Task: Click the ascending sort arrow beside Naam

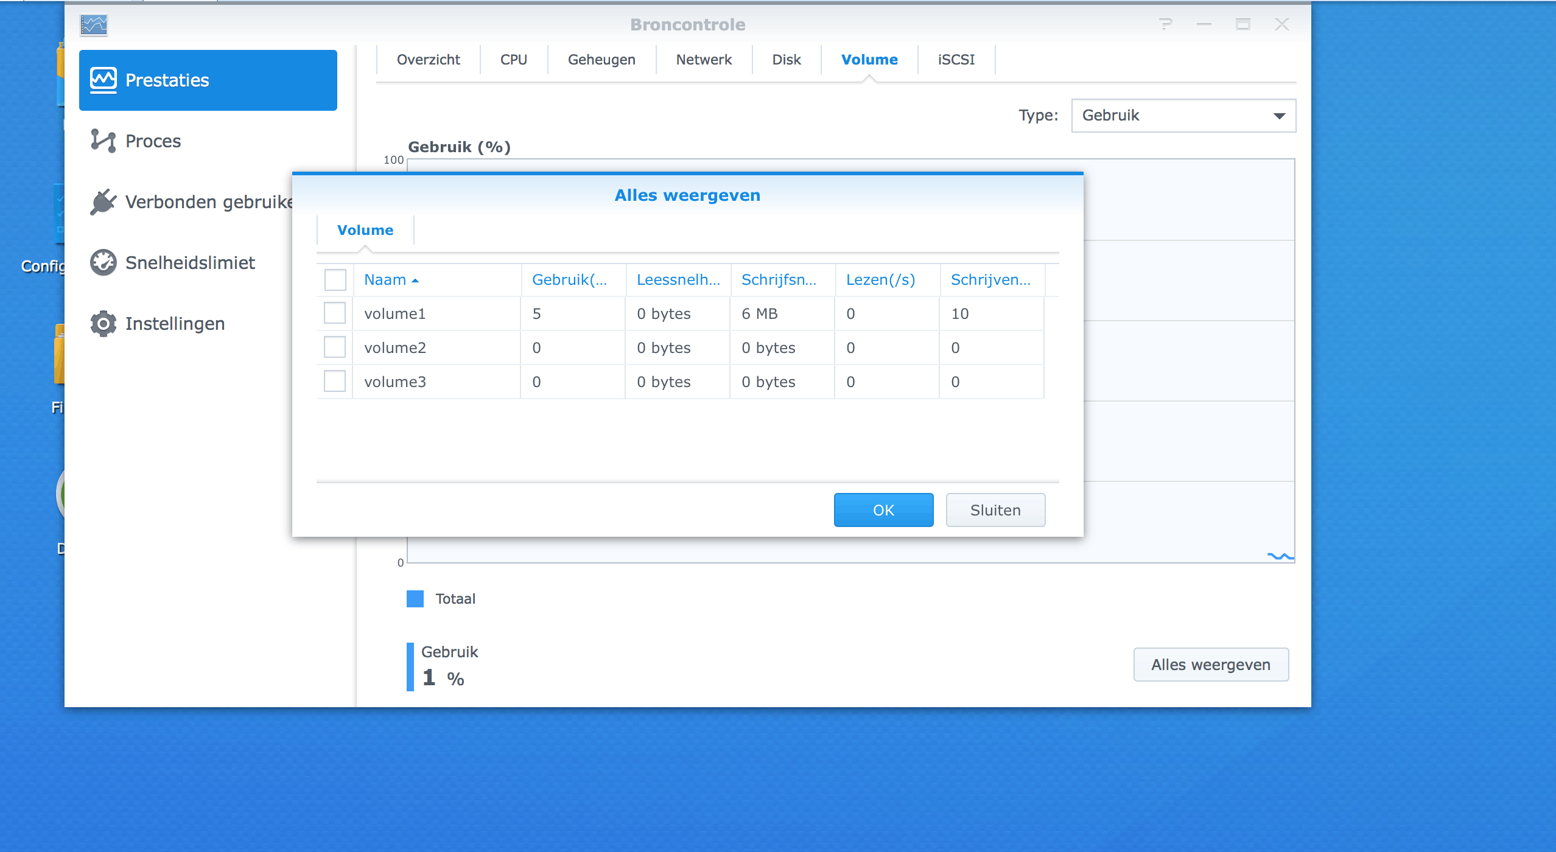Action: [415, 281]
